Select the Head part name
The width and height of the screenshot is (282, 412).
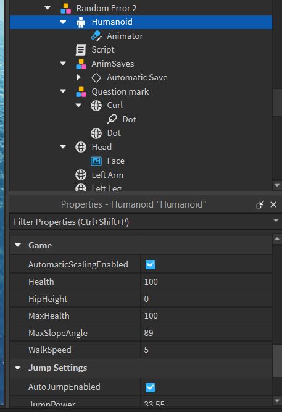pos(102,147)
